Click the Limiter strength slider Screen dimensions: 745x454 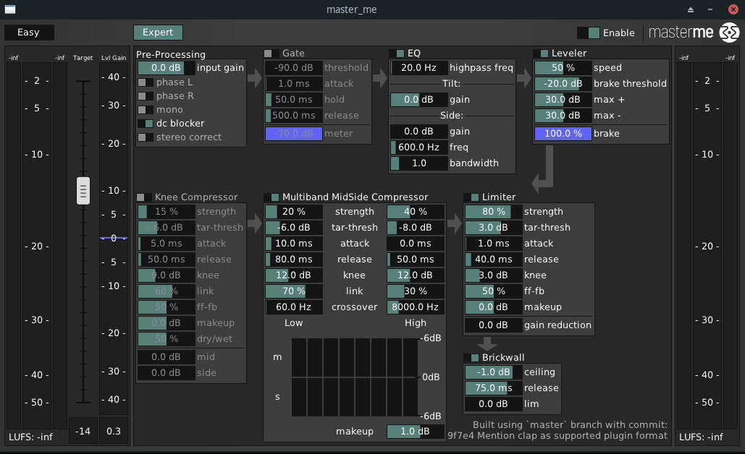tap(494, 212)
